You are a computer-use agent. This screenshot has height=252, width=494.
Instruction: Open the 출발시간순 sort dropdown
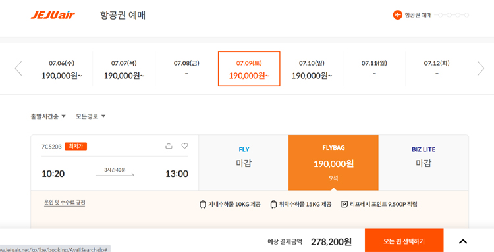click(48, 116)
